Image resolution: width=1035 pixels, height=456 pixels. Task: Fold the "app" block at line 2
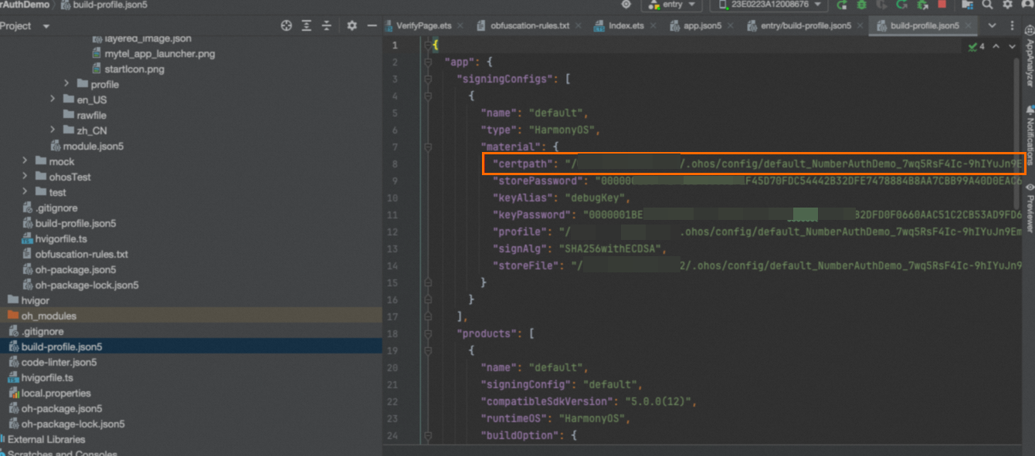tap(426, 62)
